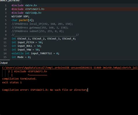The image size is (138, 115).
Task: Click 'compilation terminated.' in the output
Action: [19, 79]
